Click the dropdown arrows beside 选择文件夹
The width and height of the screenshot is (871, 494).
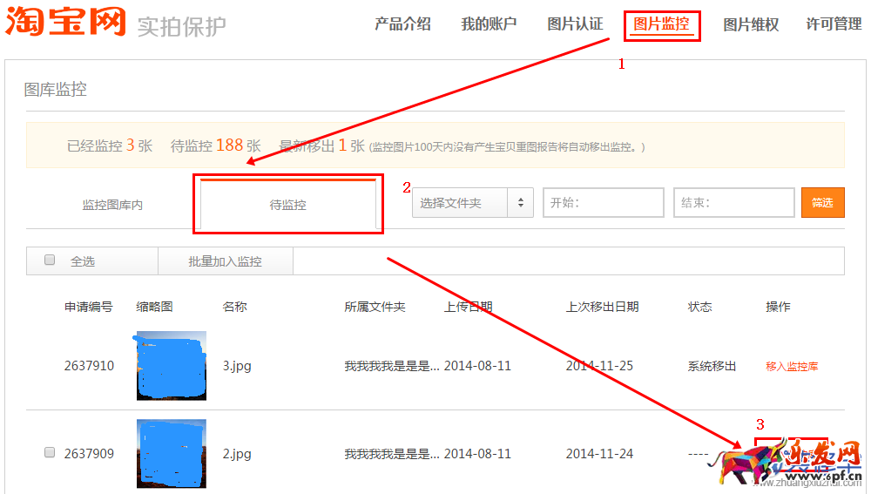[x=521, y=203]
